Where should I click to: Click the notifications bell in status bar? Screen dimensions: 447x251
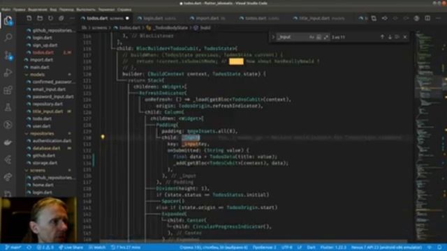439,248
